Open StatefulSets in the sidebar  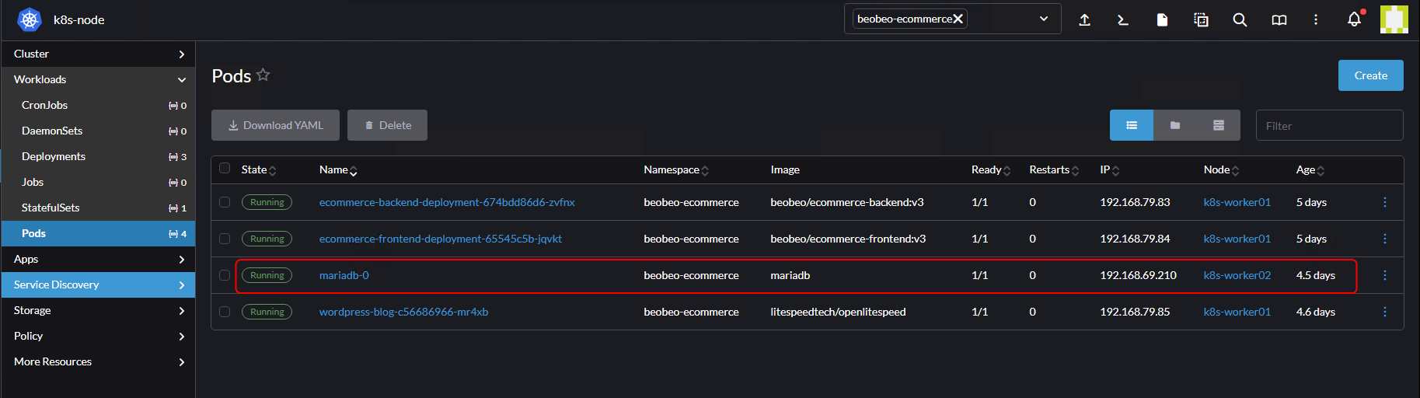pos(51,208)
